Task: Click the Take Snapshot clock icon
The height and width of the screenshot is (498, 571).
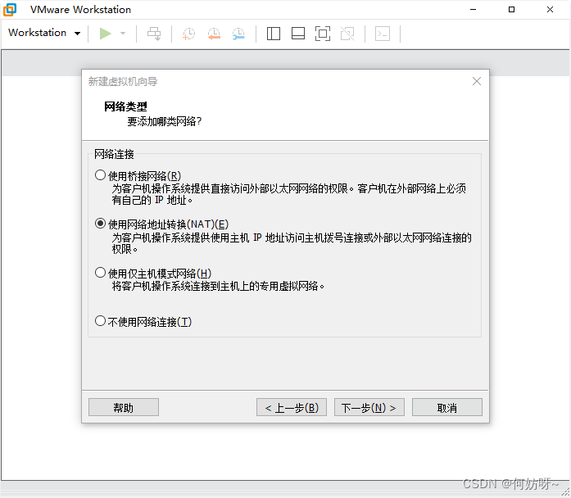Action: [x=188, y=34]
